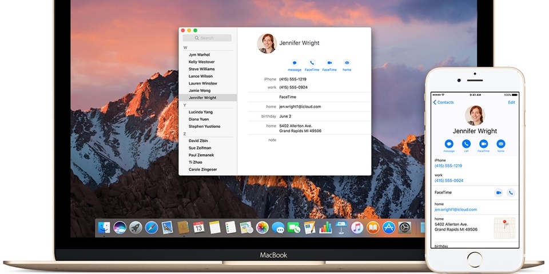Open Safari compass icon in dock

click(152, 228)
